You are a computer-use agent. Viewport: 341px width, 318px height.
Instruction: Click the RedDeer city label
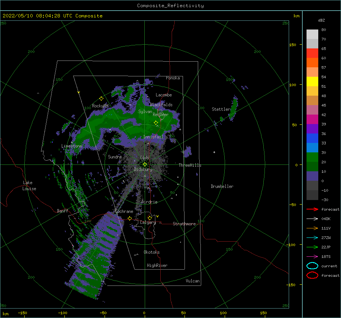161,115
